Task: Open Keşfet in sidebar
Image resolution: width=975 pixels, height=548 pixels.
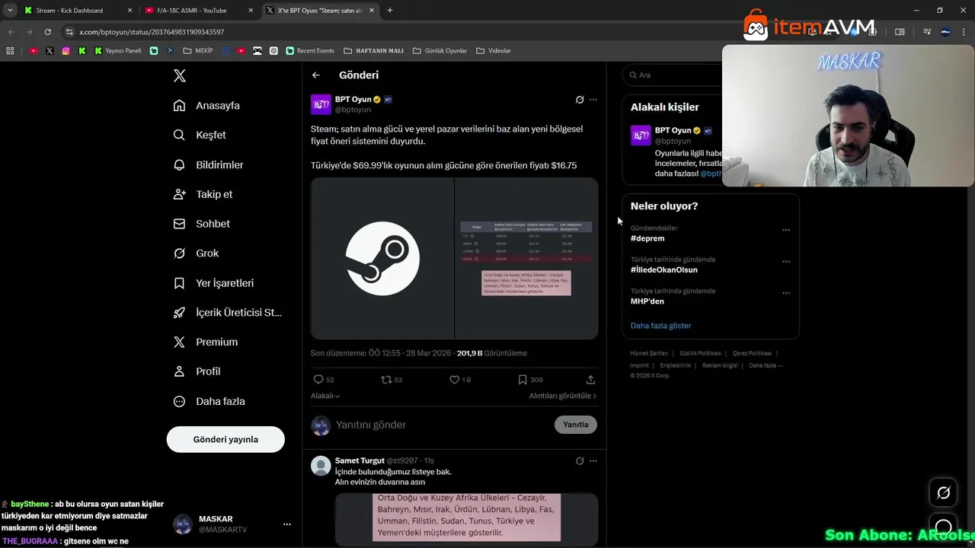Action: tap(200, 135)
